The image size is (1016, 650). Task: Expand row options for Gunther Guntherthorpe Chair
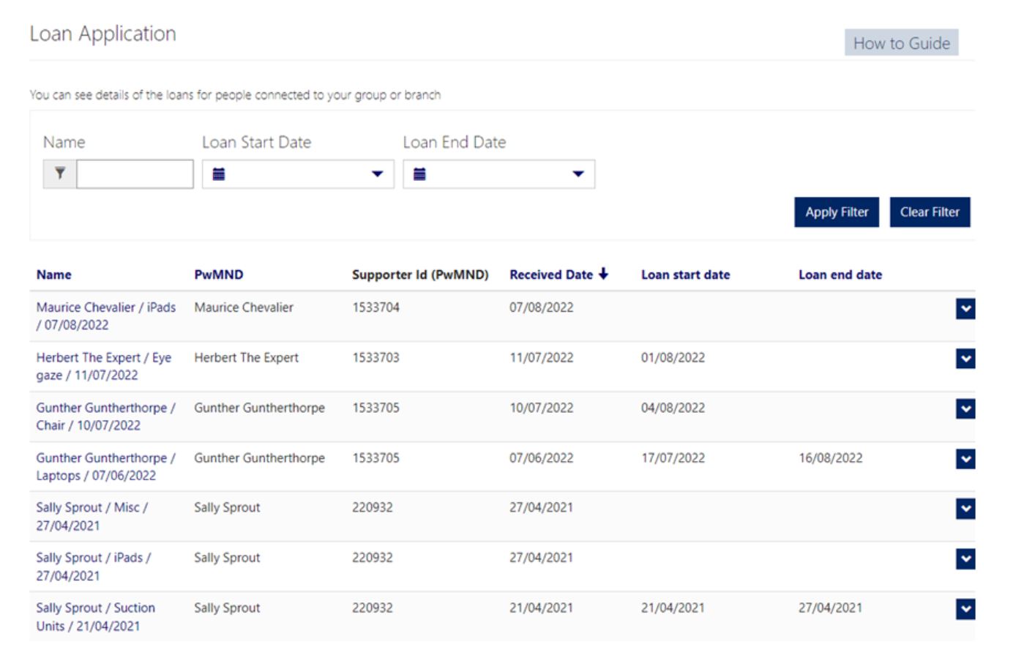(x=965, y=409)
